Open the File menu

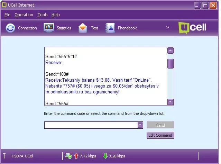click(7, 15)
